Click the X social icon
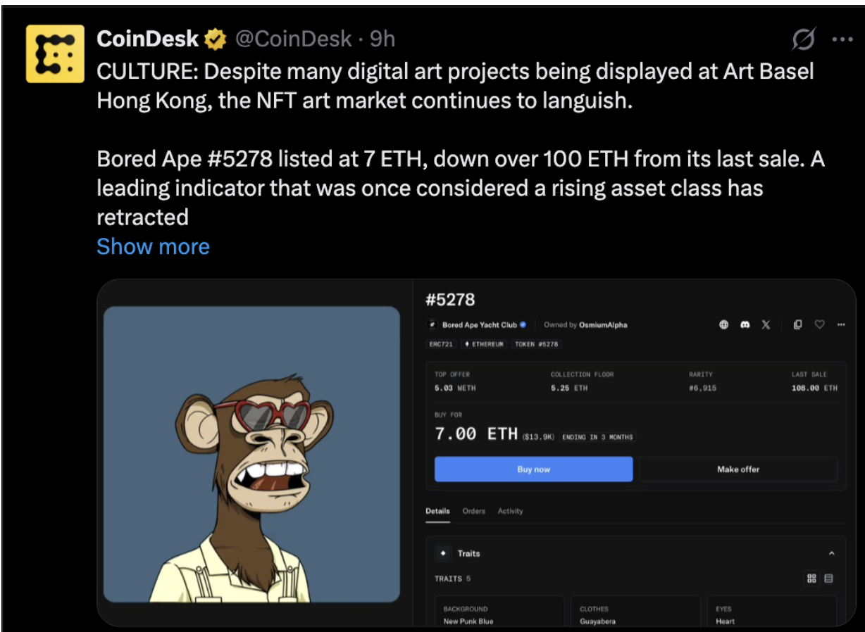Image resolution: width=865 pixels, height=632 pixels. click(x=766, y=325)
